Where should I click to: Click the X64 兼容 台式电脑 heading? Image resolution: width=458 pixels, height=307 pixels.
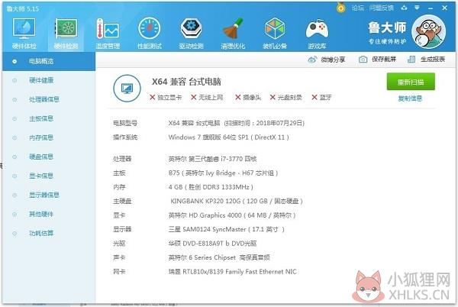tap(186, 82)
